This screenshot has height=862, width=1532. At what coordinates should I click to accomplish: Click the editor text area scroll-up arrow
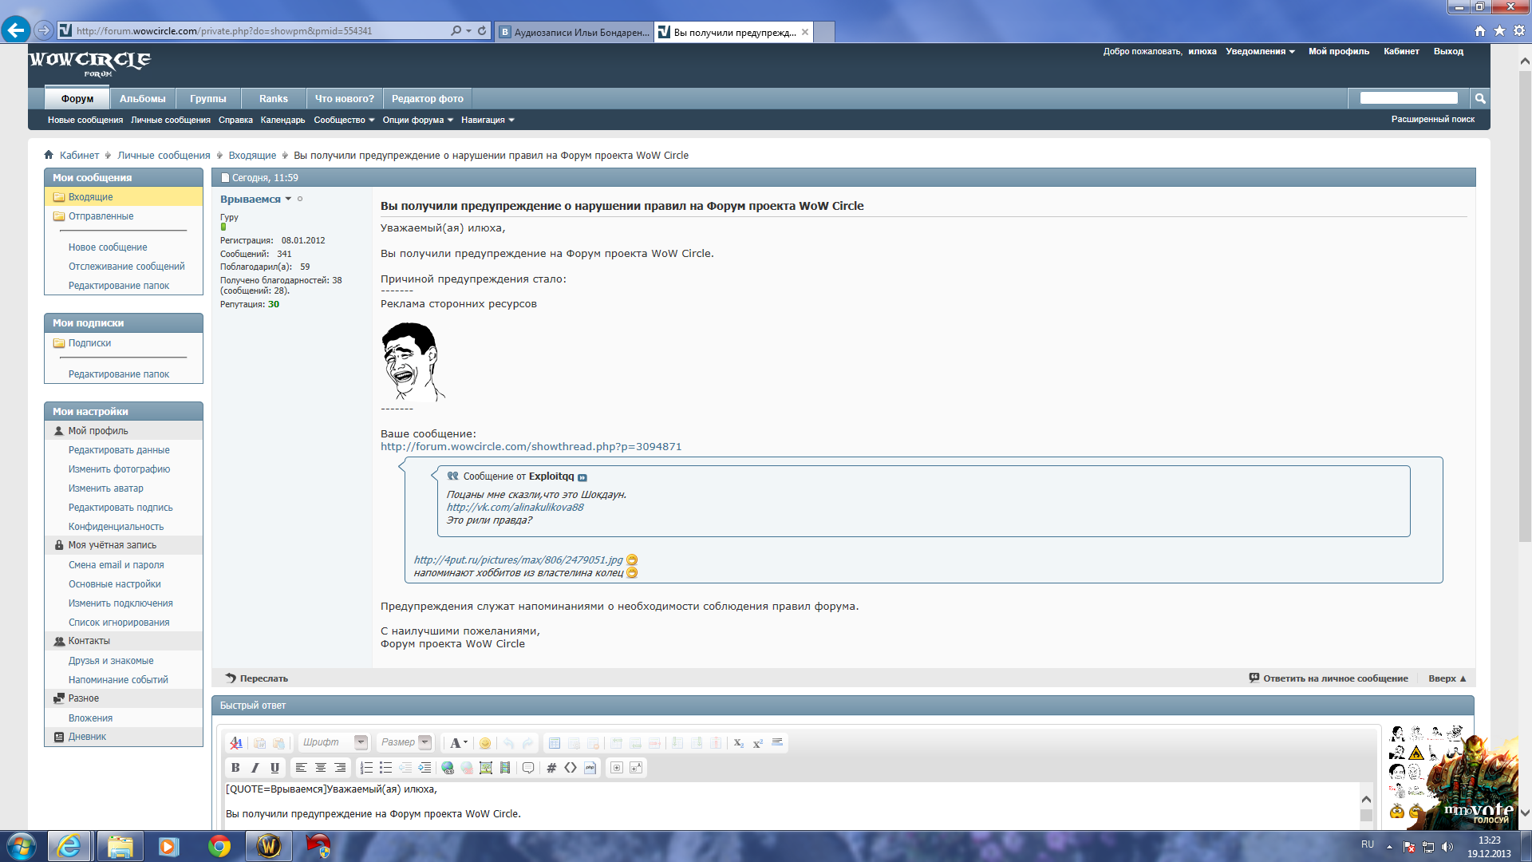click(1366, 799)
